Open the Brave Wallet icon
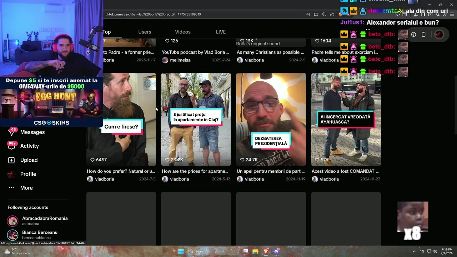This screenshot has height=257, width=457. pyautogui.click(x=430, y=14)
